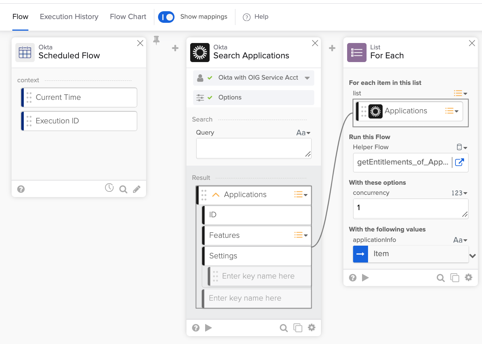Close the For Each card
This screenshot has height=344, width=482.
[x=472, y=43]
